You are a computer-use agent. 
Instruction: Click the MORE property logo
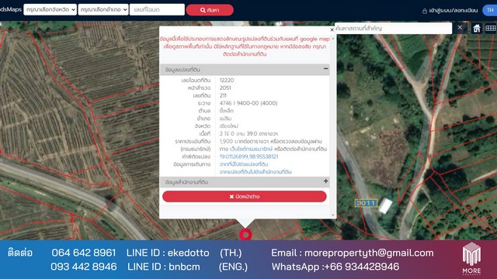point(471,259)
